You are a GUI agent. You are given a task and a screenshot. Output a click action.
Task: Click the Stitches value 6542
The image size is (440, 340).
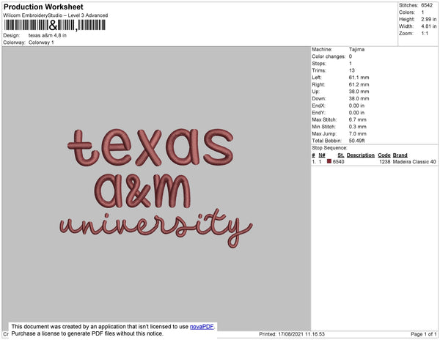[427, 5]
